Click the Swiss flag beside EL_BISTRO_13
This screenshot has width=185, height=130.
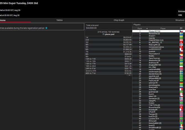coord(181,42)
